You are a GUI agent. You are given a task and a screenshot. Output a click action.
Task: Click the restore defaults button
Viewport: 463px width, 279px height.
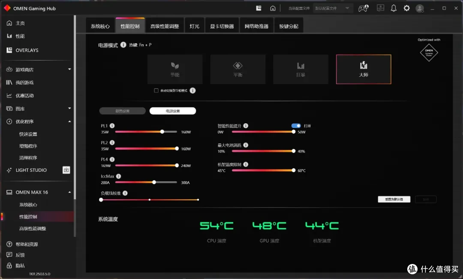tap(394, 199)
